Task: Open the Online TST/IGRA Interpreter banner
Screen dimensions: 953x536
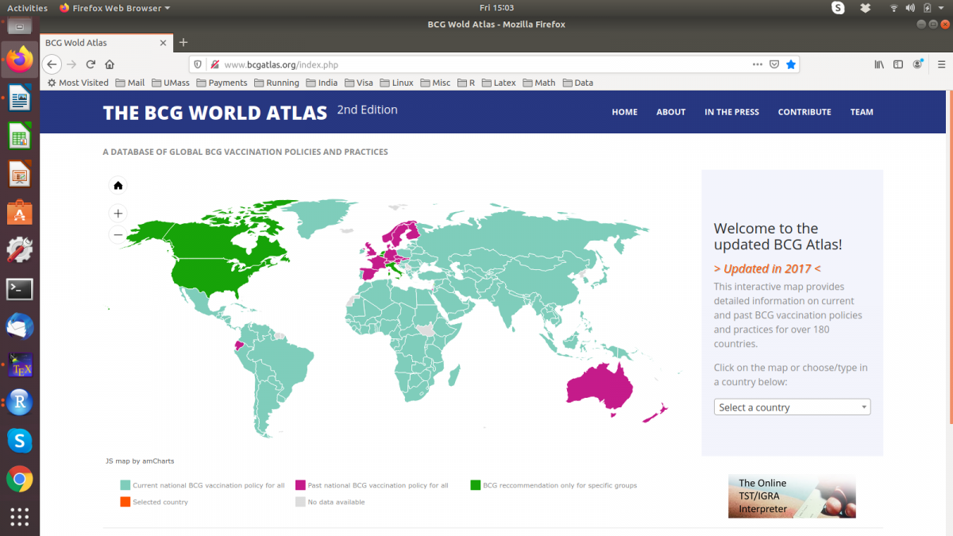Action: (792, 496)
